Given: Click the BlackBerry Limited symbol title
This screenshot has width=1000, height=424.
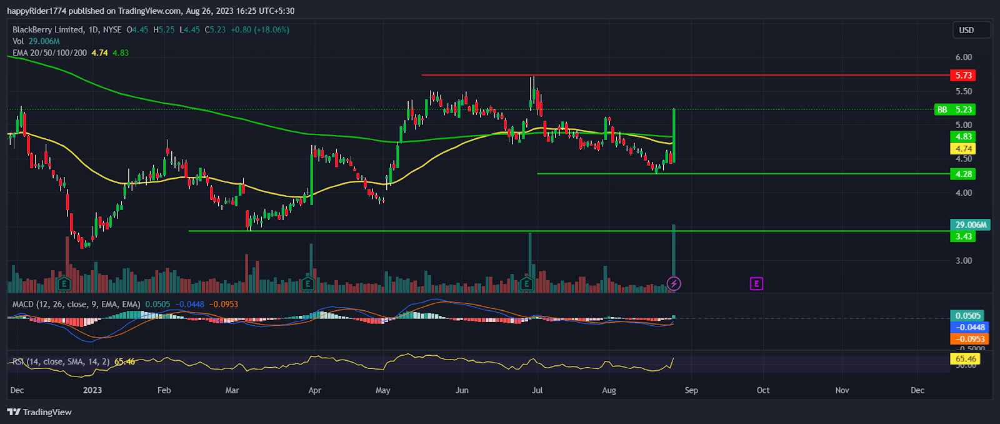Looking at the screenshot, I should [x=48, y=29].
